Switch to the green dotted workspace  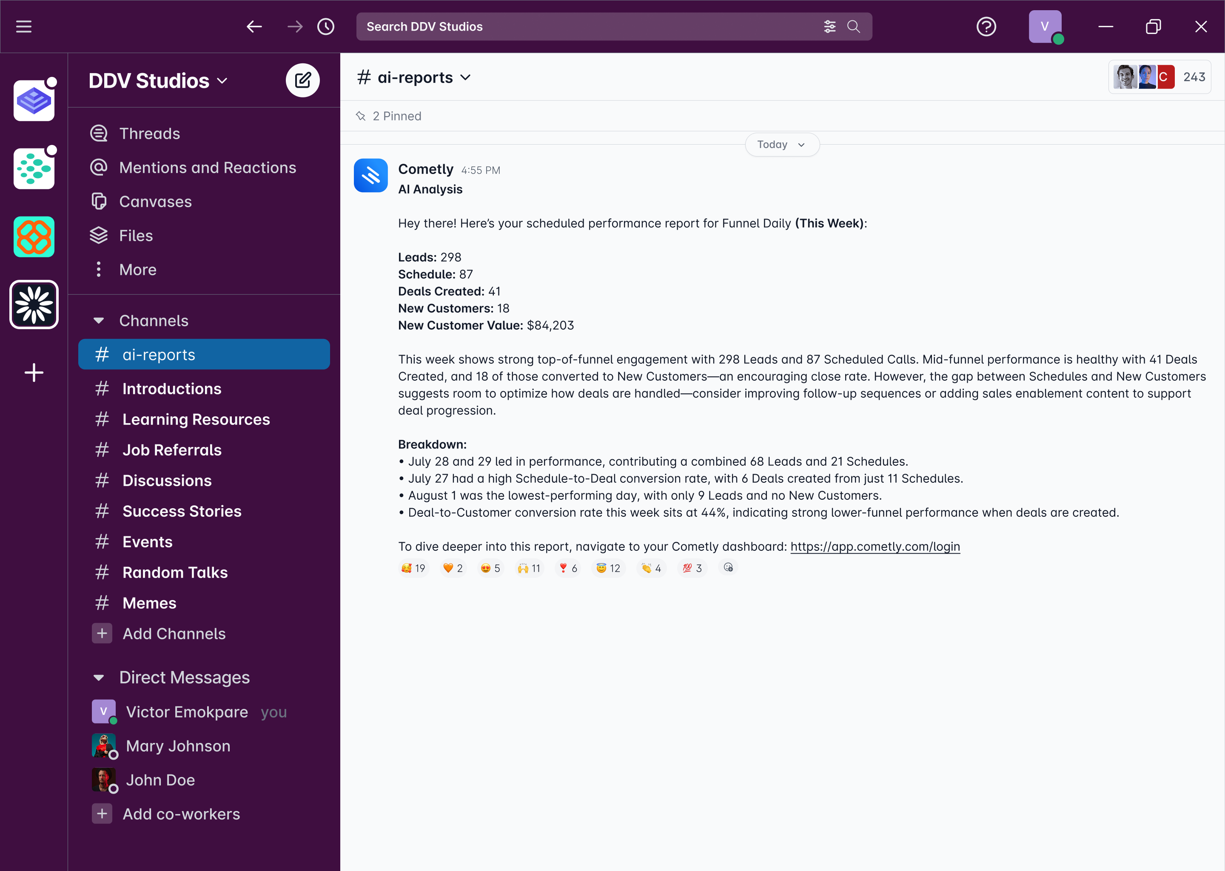pos(34,168)
